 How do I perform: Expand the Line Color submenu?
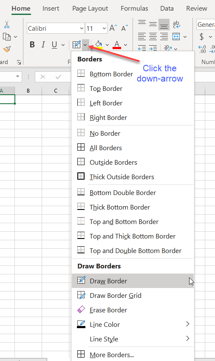coord(133,325)
